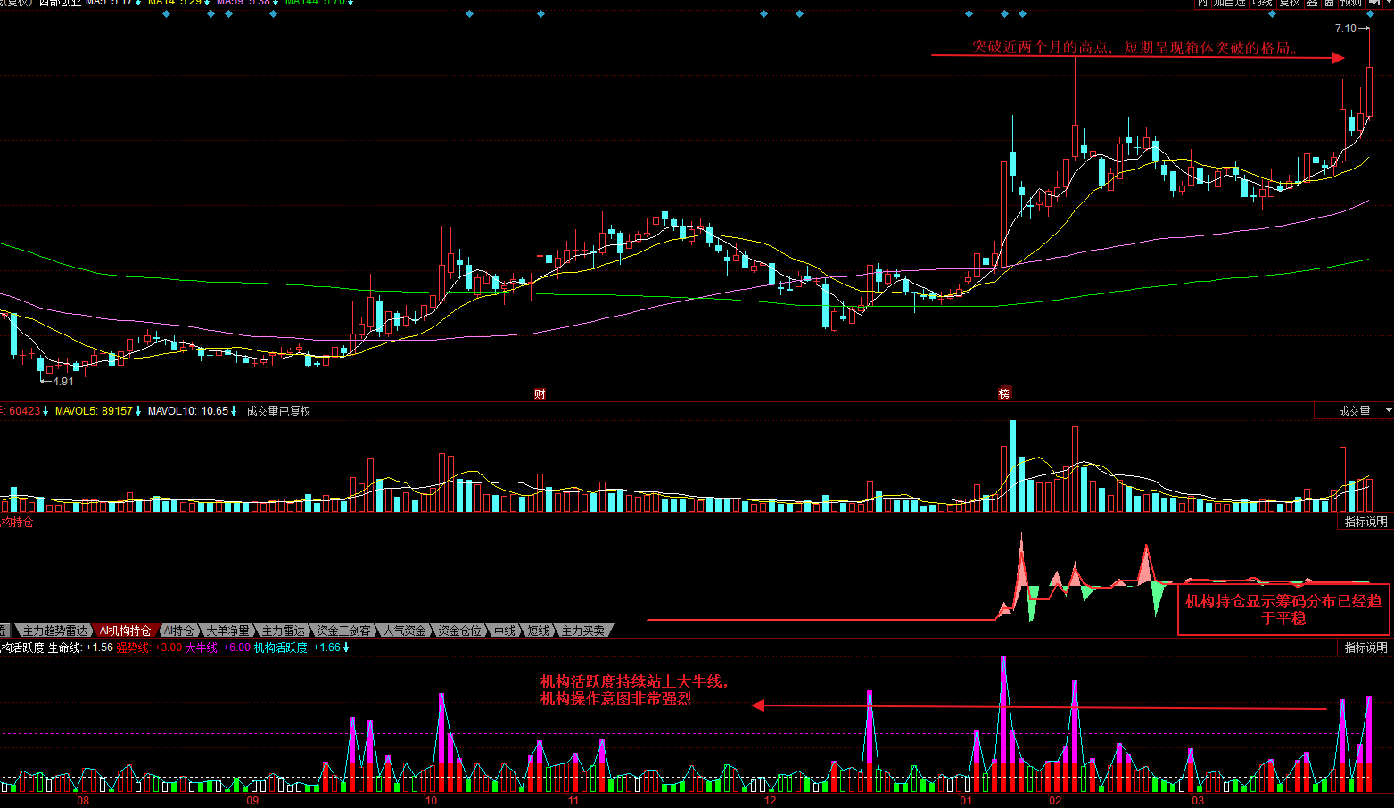
Task: Click the 11 month label on the date axis
Action: tap(573, 801)
